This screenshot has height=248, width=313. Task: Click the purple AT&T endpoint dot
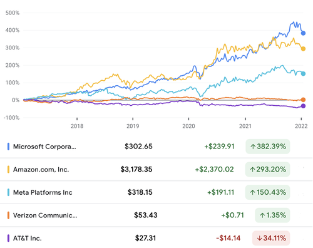[303, 106]
